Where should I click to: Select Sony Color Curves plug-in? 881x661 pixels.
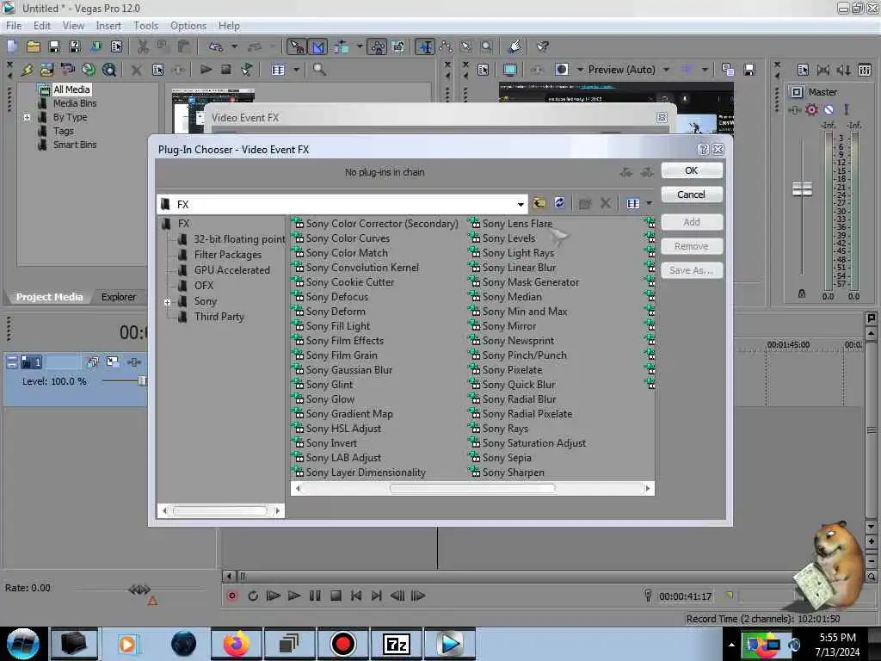pos(348,238)
